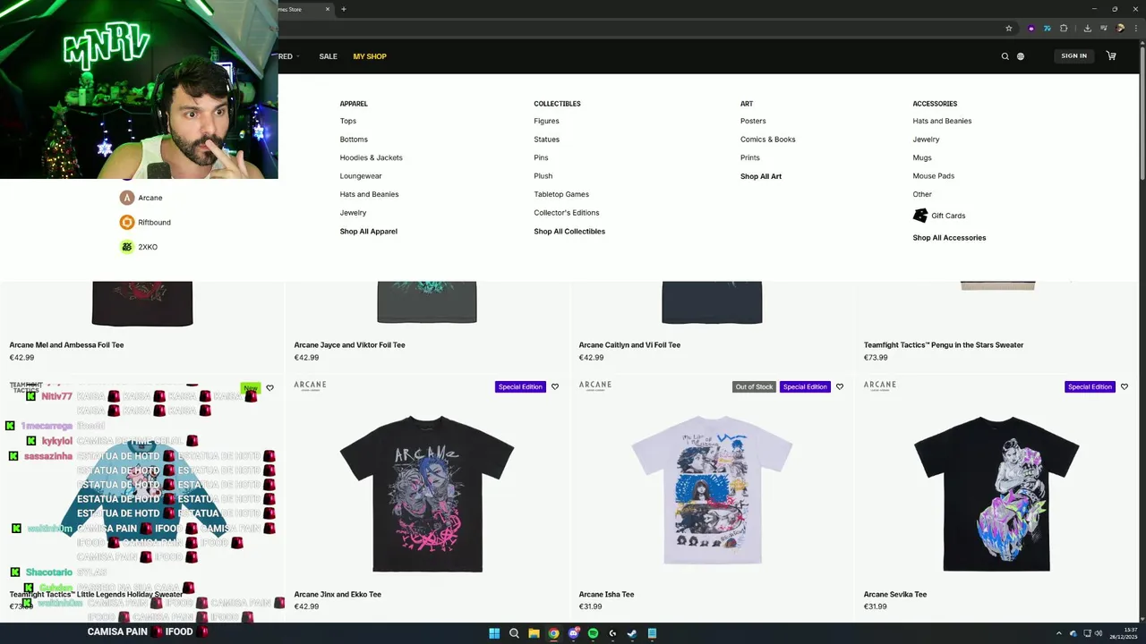
Task: Open Tabletop Games link
Action: tap(561, 194)
